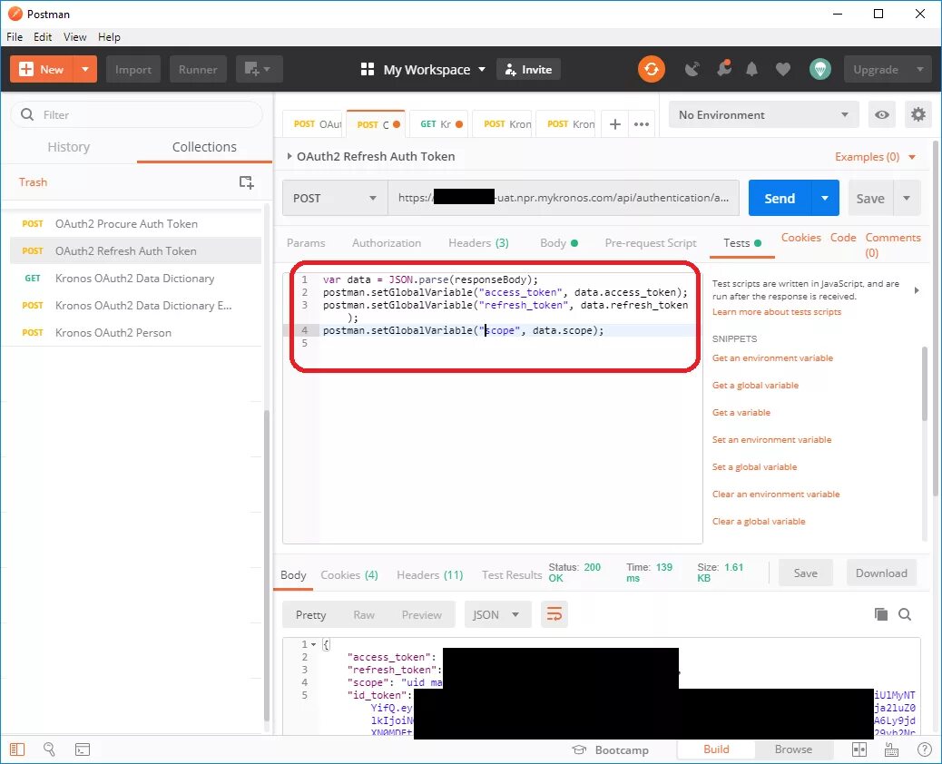Viewport: 942px width, 764px height.
Task: Toggle the sidebar icon in status bar
Action: 17,749
